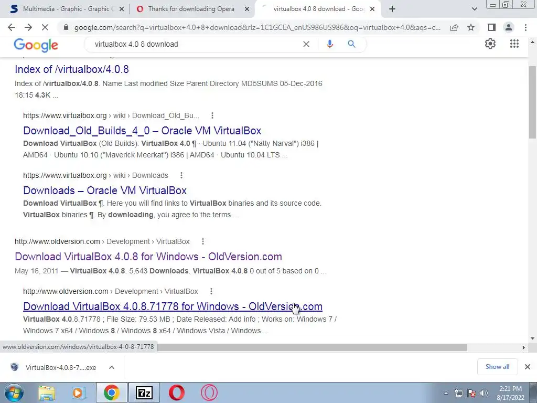Open a new browser tab
Image resolution: width=537 pixels, height=403 pixels.
[392, 9]
